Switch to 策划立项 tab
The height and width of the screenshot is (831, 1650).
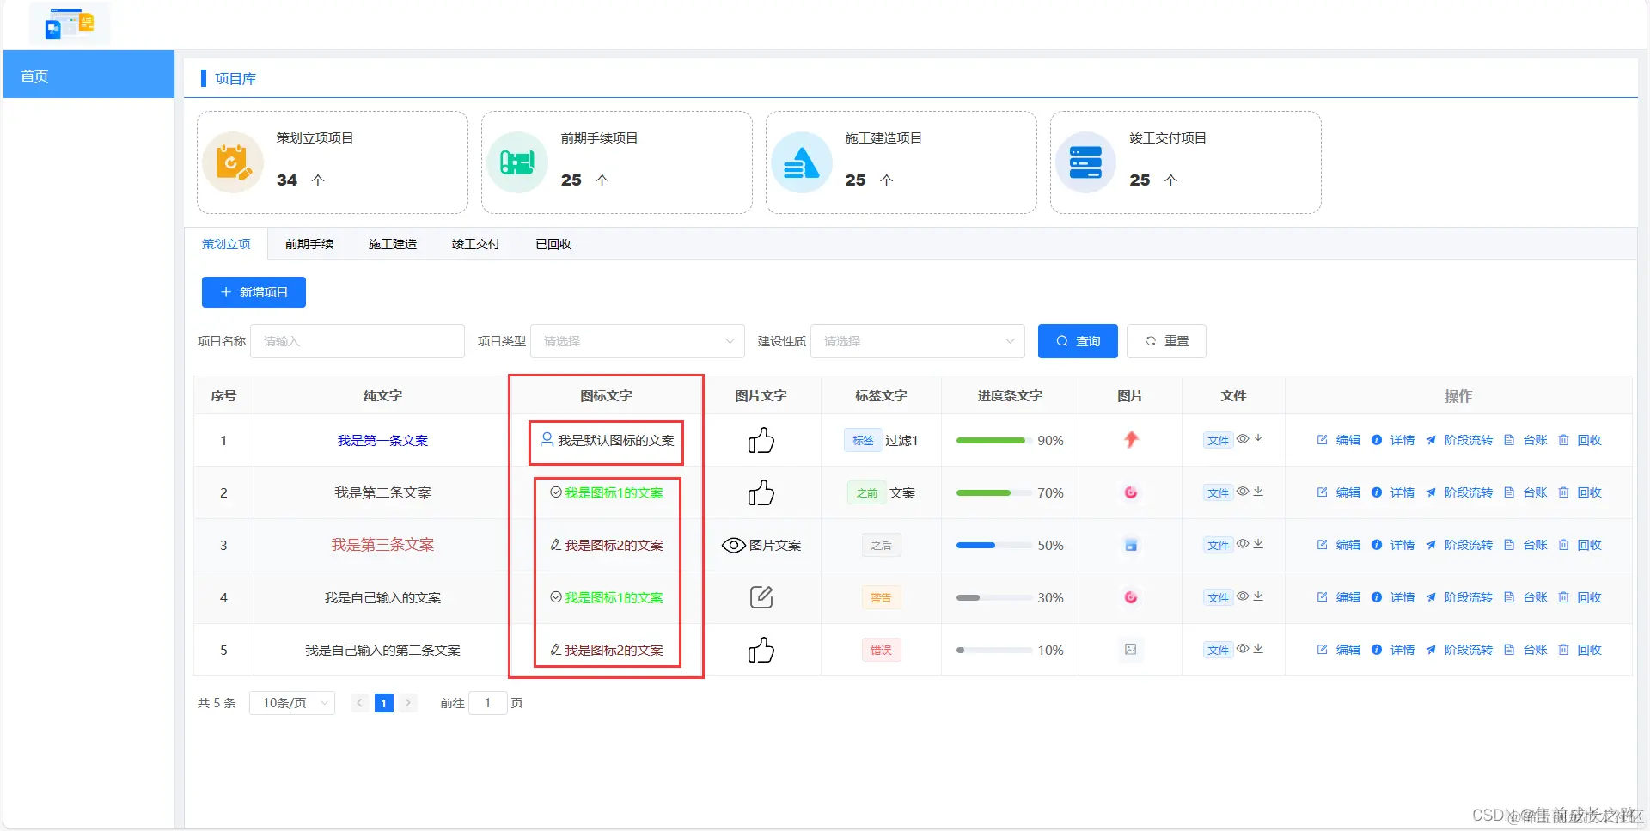(x=226, y=244)
